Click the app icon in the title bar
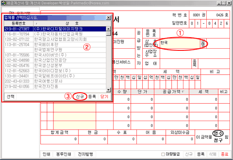This screenshot has height=160, width=233. [3, 3]
